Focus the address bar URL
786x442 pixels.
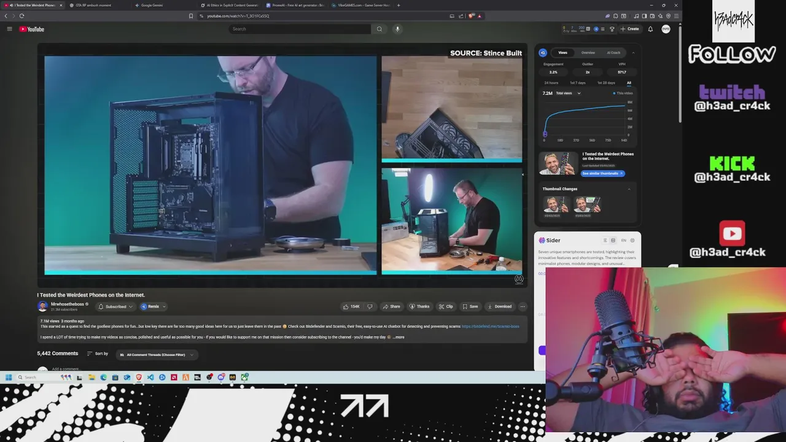(x=238, y=16)
